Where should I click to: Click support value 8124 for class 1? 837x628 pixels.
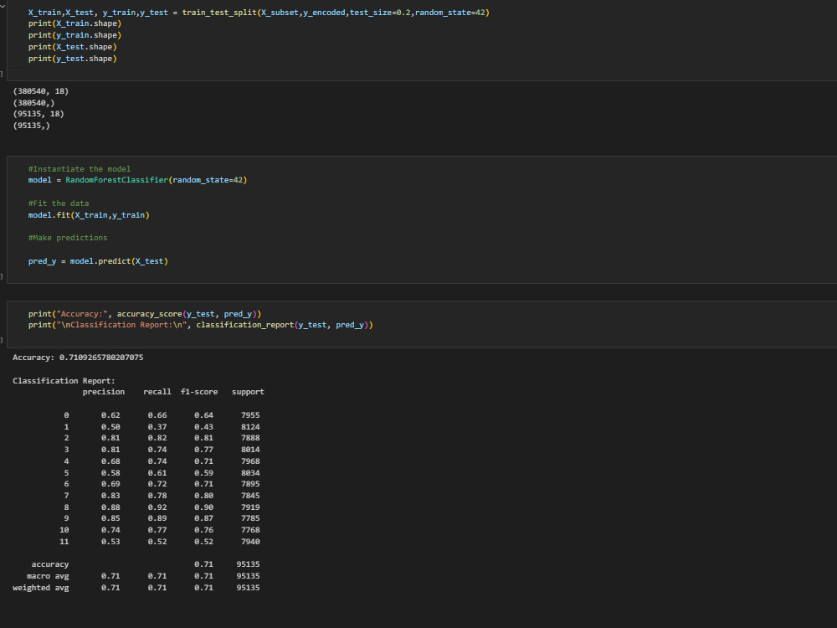click(x=250, y=427)
